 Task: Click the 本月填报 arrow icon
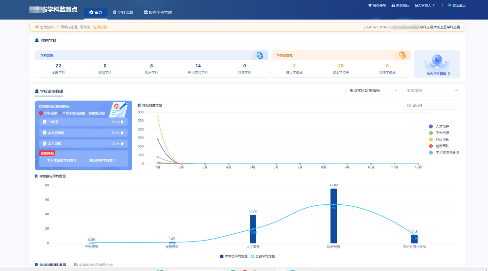122,144
